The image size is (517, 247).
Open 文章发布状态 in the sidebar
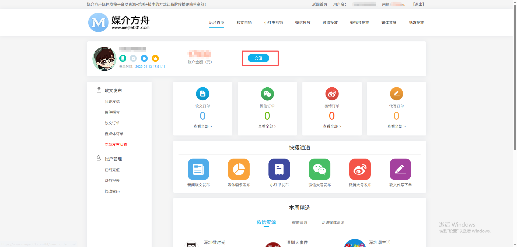pos(116,145)
